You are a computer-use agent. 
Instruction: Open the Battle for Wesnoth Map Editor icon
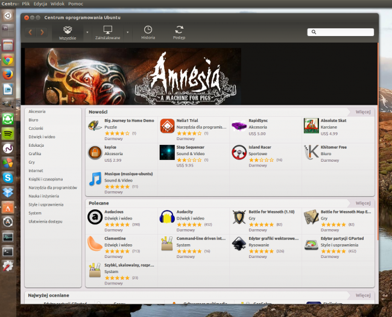coord(311,217)
